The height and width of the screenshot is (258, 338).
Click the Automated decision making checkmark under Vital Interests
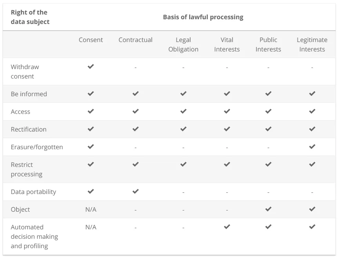(227, 227)
